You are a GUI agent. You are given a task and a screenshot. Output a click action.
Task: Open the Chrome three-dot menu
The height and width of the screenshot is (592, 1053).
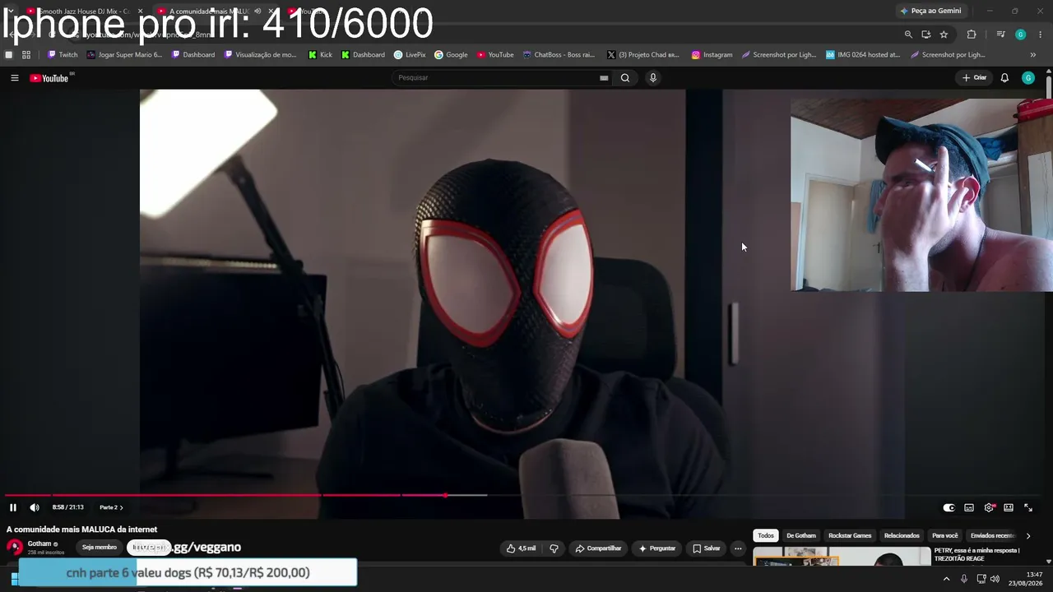(x=1041, y=35)
